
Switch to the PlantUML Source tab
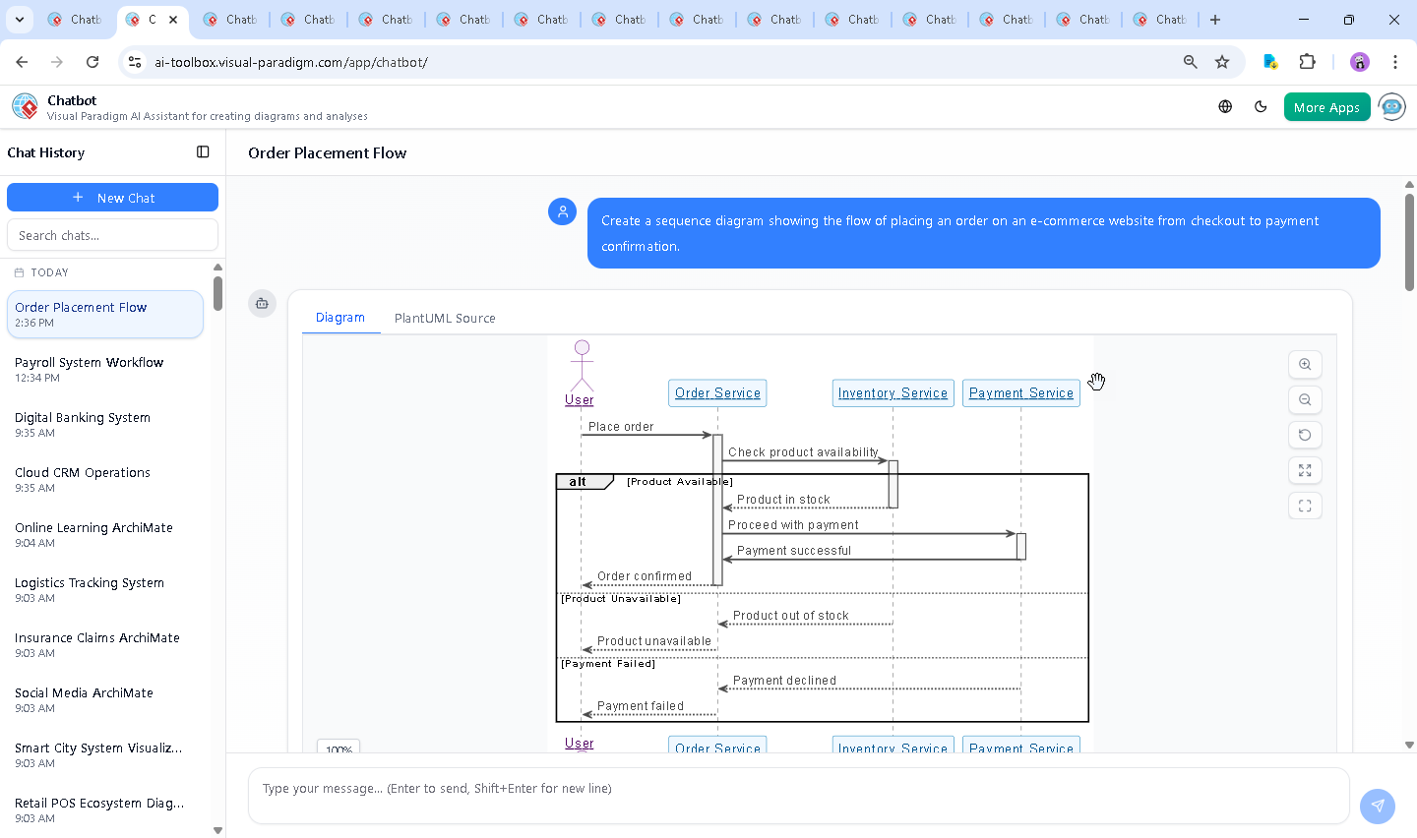[445, 319]
